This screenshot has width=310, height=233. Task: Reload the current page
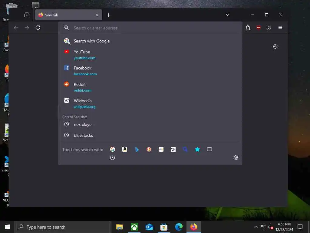tap(38, 28)
